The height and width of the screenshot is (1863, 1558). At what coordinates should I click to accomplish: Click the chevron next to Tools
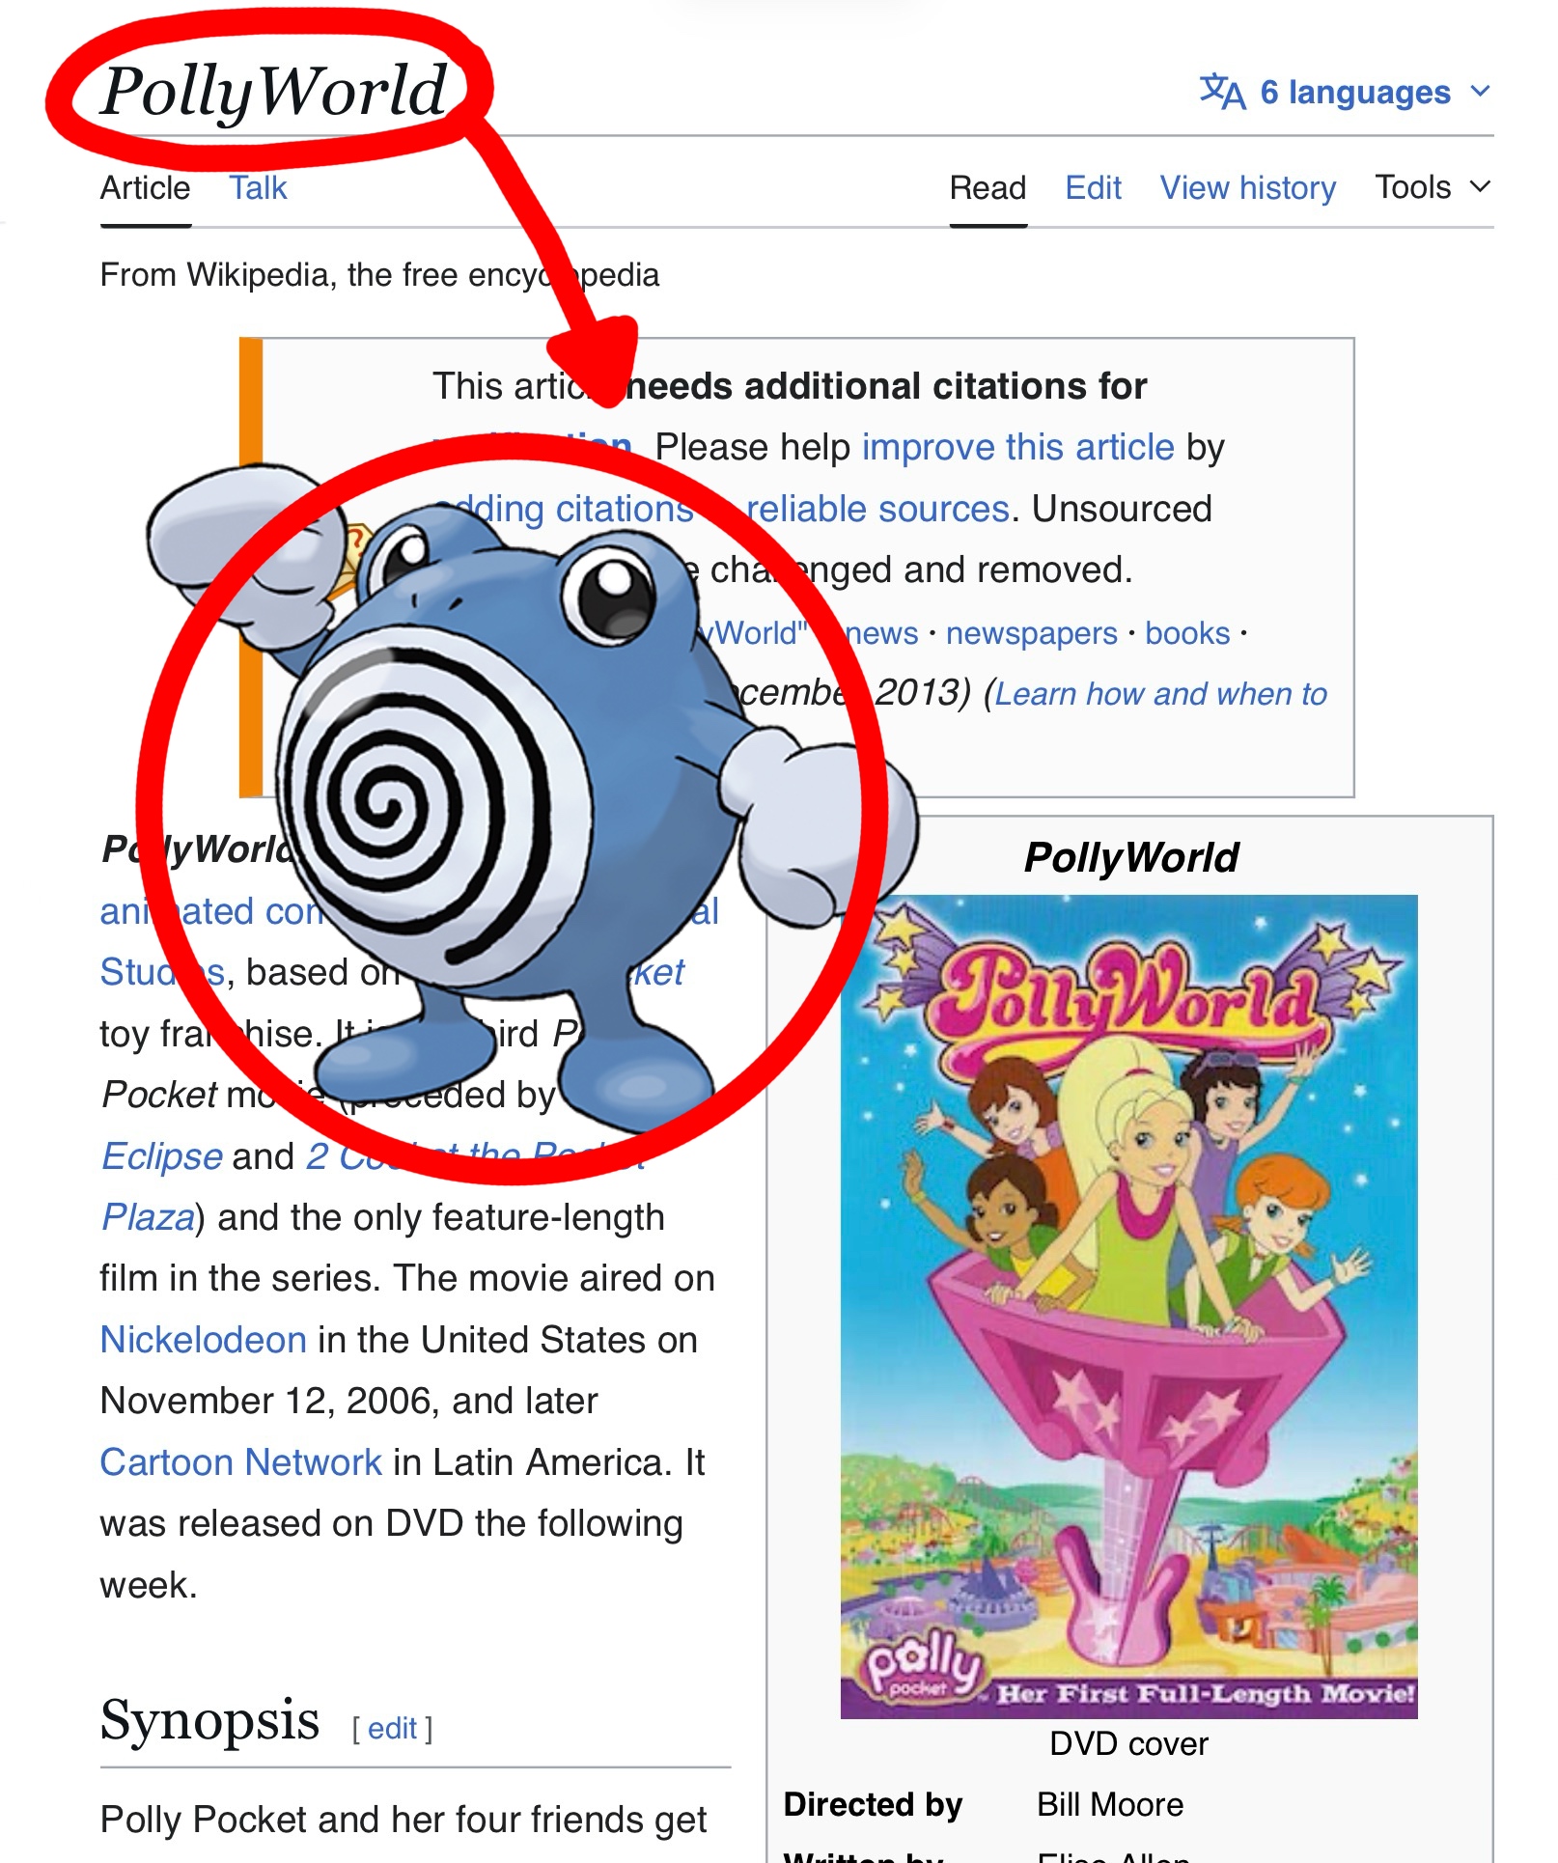click(1480, 186)
